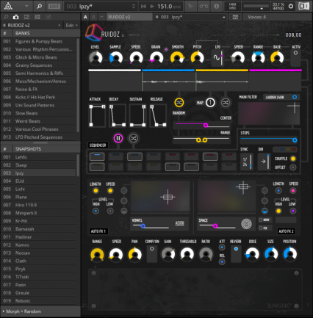Click the MAP number 1 circle
This screenshot has height=318, width=313.
pyautogui.click(x=210, y=103)
